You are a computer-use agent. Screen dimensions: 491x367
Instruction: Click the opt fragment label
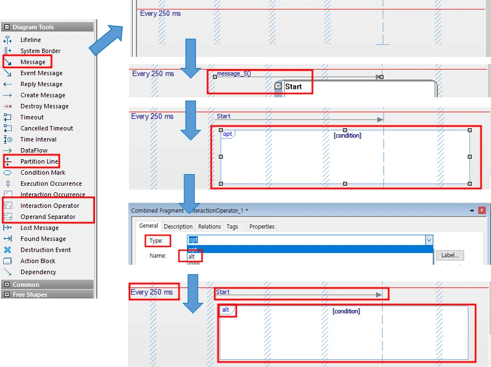(228, 134)
